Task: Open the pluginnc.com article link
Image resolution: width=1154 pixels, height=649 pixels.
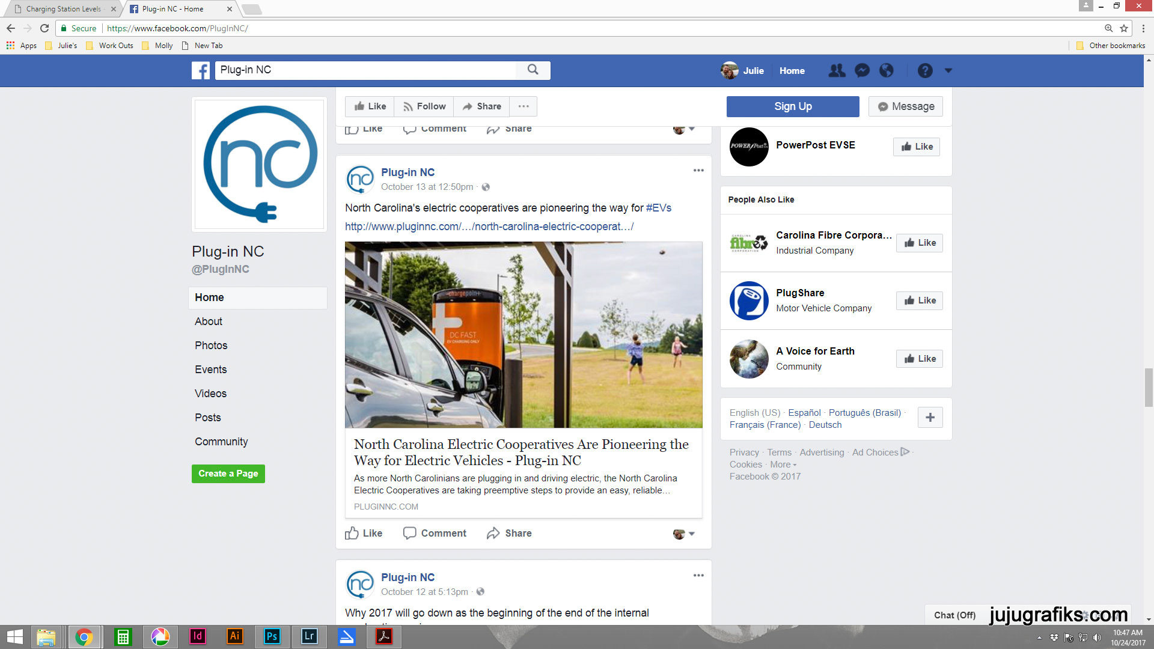Action: pyautogui.click(x=489, y=227)
